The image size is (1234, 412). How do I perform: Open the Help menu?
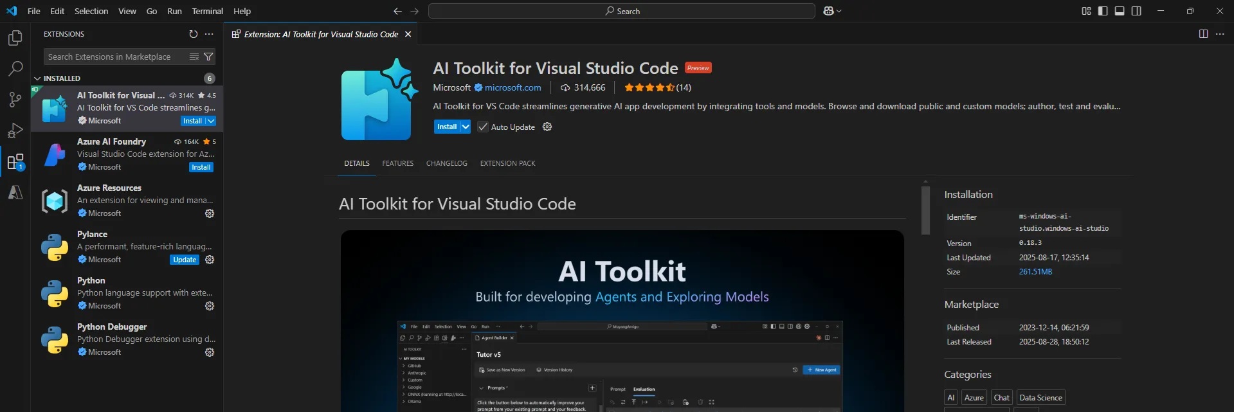(x=242, y=11)
